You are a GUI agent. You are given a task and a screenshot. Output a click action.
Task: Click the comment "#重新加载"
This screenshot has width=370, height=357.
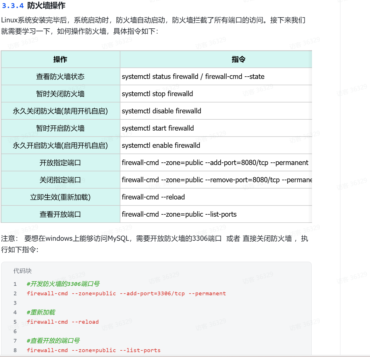[41, 312]
